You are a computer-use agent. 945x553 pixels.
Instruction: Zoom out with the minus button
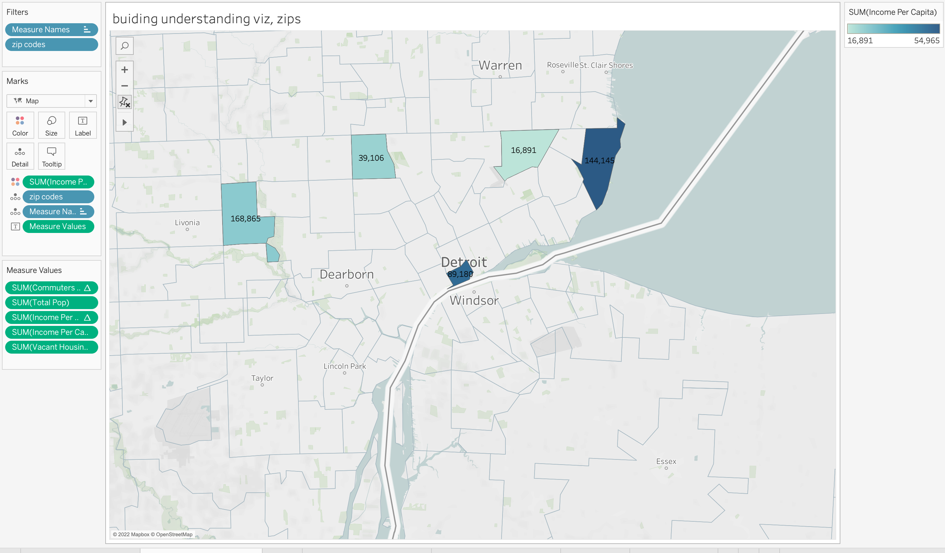[124, 86]
